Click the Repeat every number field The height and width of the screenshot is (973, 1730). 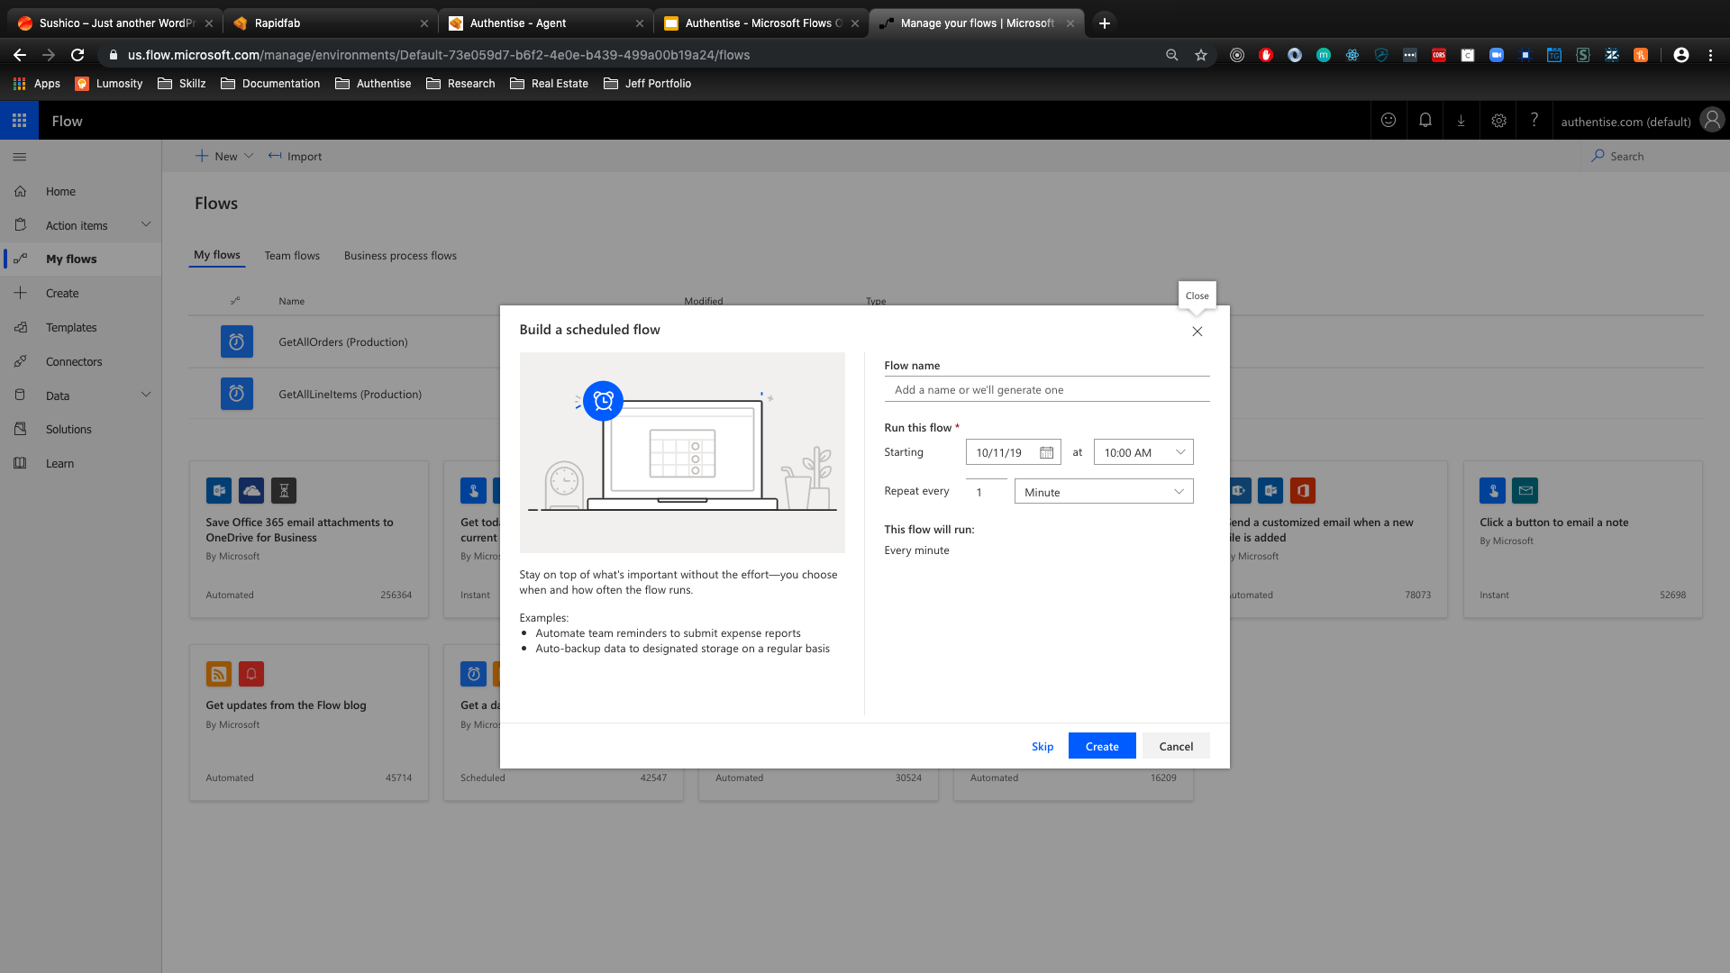[x=986, y=492]
